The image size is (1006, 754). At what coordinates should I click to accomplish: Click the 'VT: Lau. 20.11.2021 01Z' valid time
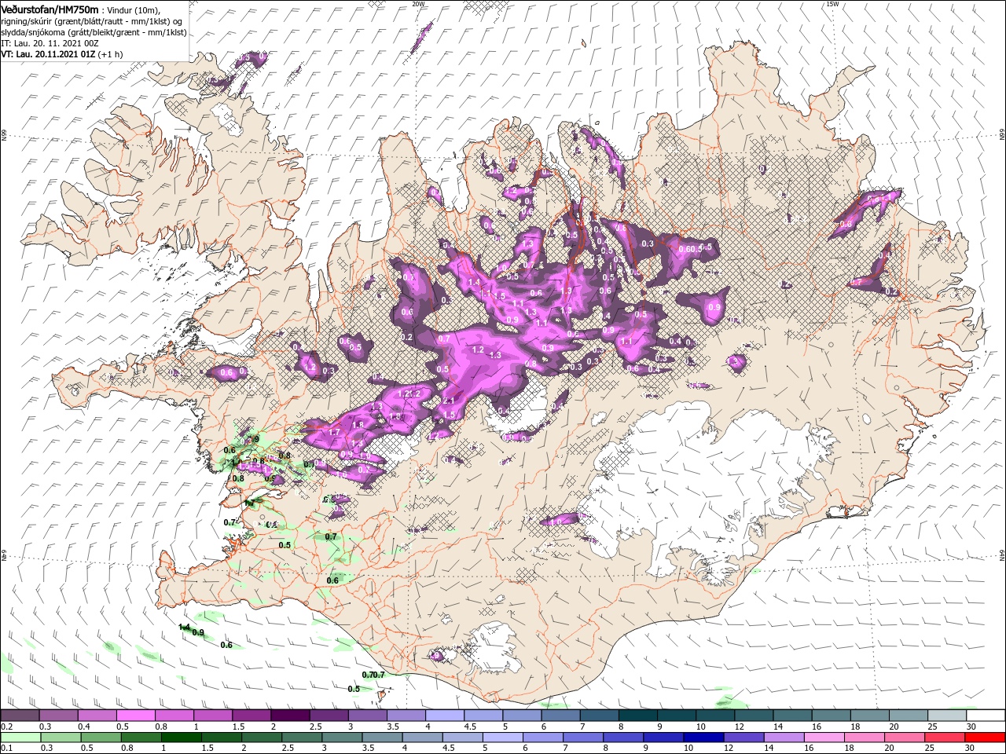tap(48, 54)
